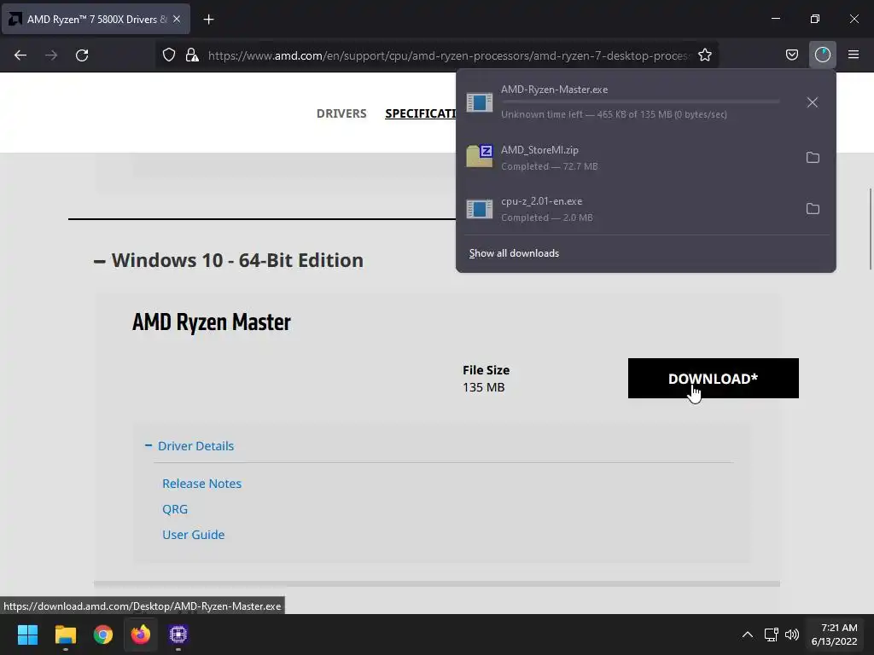Open folder containing AMD_StoreMI.zip
The height and width of the screenshot is (655, 874).
(813, 158)
